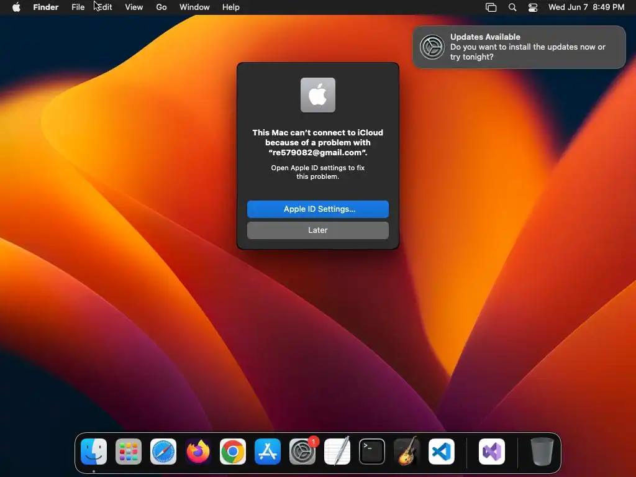Image resolution: width=636 pixels, height=477 pixels.
Task: Open the Apple menu
Action: (x=16, y=7)
